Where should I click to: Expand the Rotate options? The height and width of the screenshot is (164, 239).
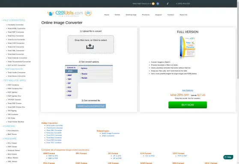click(96, 78)
